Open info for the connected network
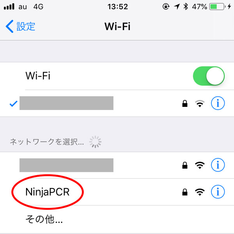Image resolution: width=234 pixels, height=234 pixels. coord(218,103)
